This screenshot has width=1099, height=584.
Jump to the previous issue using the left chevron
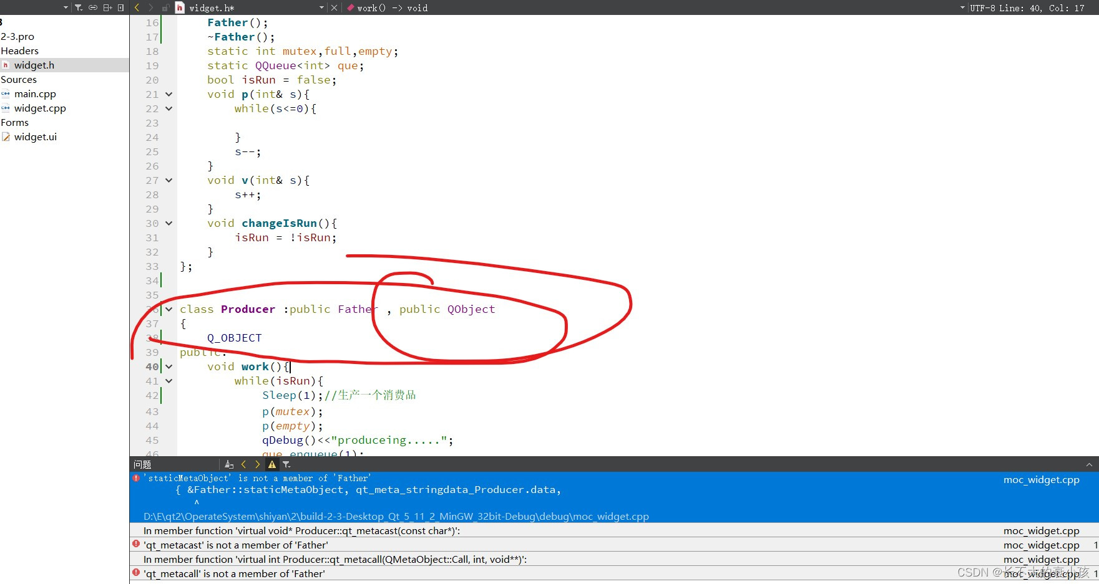coord(243,464)
